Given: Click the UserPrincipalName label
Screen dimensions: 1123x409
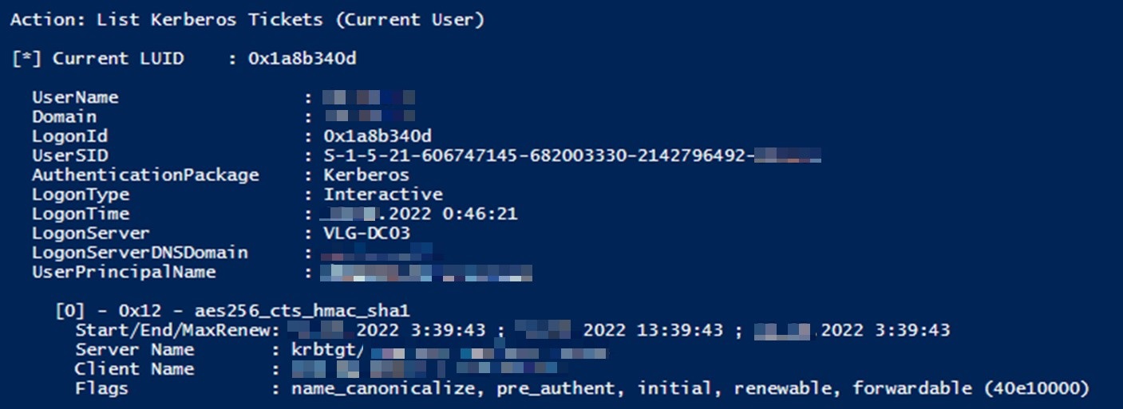Looking at the screenshot, I should [x=124, y=272].
